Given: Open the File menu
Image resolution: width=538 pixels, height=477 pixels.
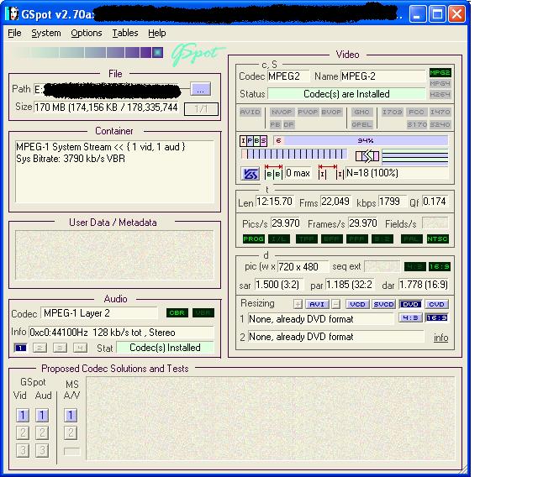Looking at the screenshot, I should pyautogui.click(x=14, y=33).
